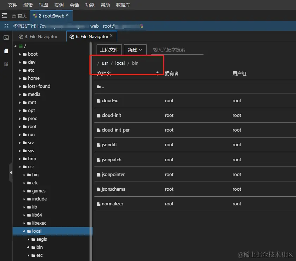Switch to 4. File Navigator tab

click(38, 37)
